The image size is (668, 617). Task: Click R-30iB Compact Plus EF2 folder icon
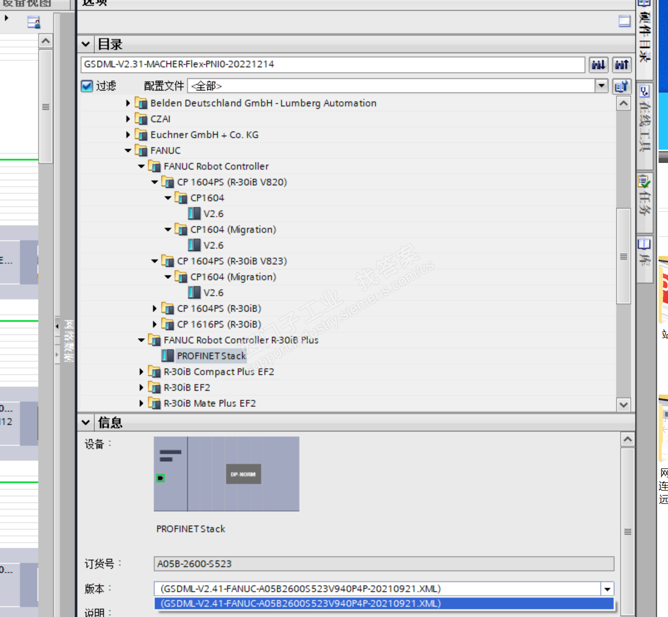155,372
